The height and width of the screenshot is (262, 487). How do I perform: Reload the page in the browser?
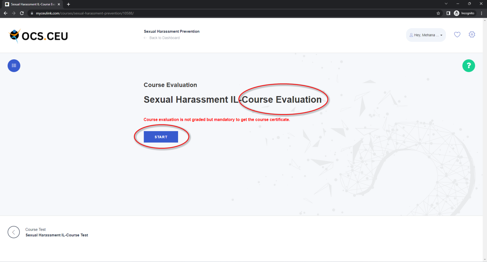(22, 13)
